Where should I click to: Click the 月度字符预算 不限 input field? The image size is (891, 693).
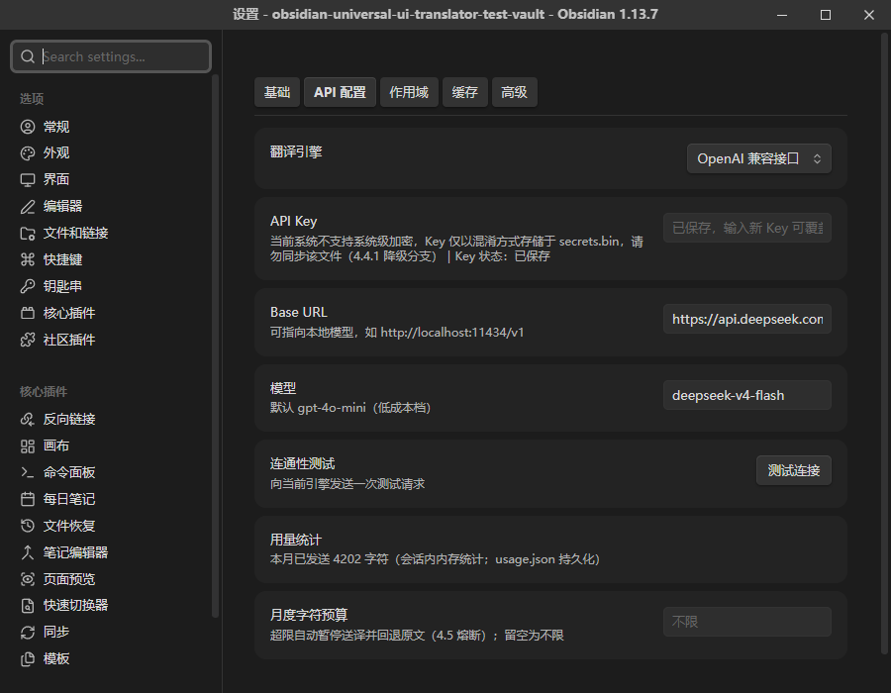pos(747,622)
